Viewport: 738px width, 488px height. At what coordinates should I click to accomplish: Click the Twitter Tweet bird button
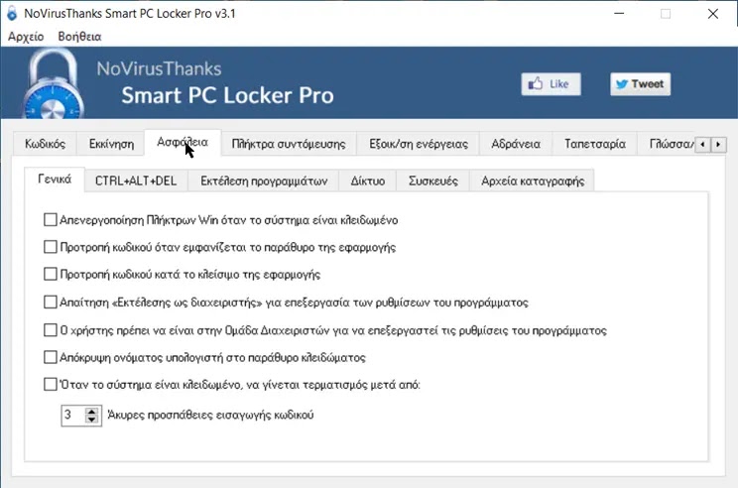click(x=640, y=84)
